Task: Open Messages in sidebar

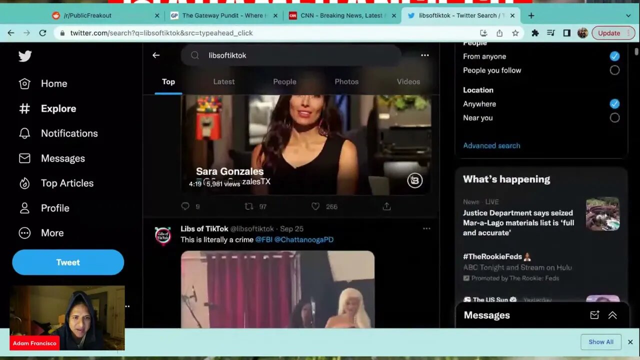Action: (52, 158)
